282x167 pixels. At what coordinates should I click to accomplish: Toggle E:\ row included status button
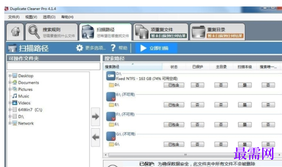point(174,105)
